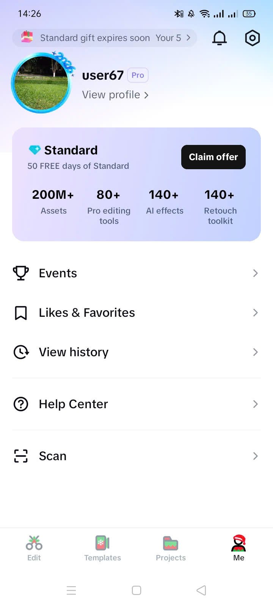Tap the Help Center question mark icon
273x607 pixels.
[21, 404]
